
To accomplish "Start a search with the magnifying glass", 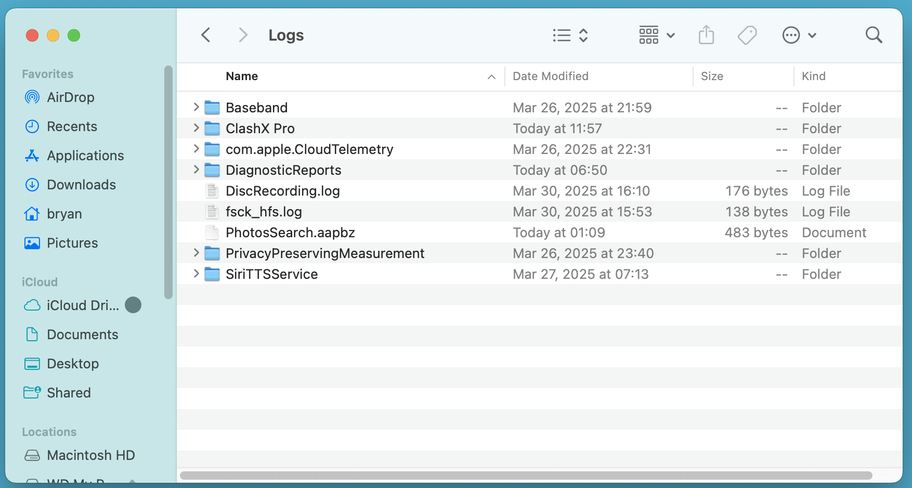I will pos(874,35).
